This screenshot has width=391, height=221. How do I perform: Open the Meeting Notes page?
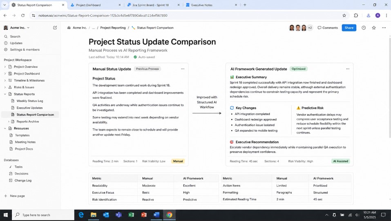(25, 142)
